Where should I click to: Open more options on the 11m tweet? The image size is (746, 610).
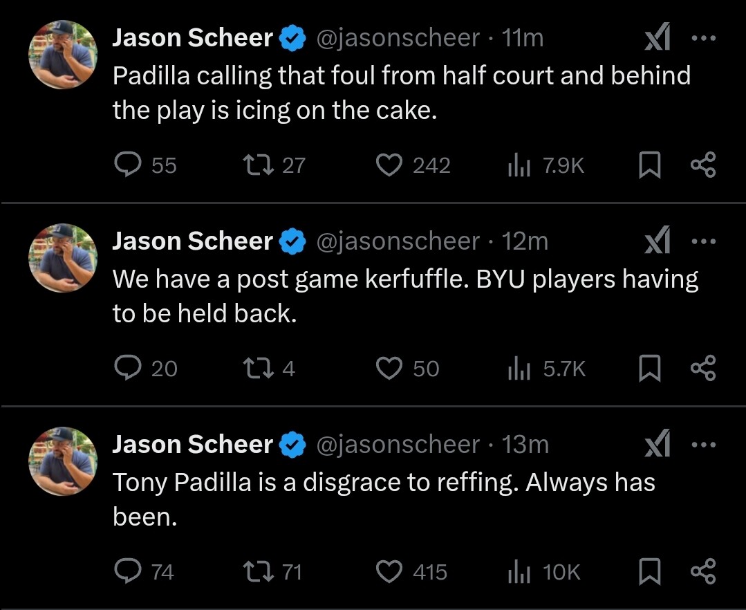tap(704, 38)
